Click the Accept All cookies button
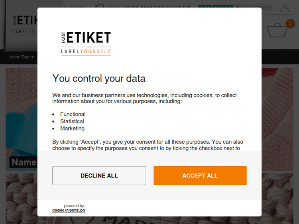The height and width of the screenshot is (224, 299). point(200,175)
